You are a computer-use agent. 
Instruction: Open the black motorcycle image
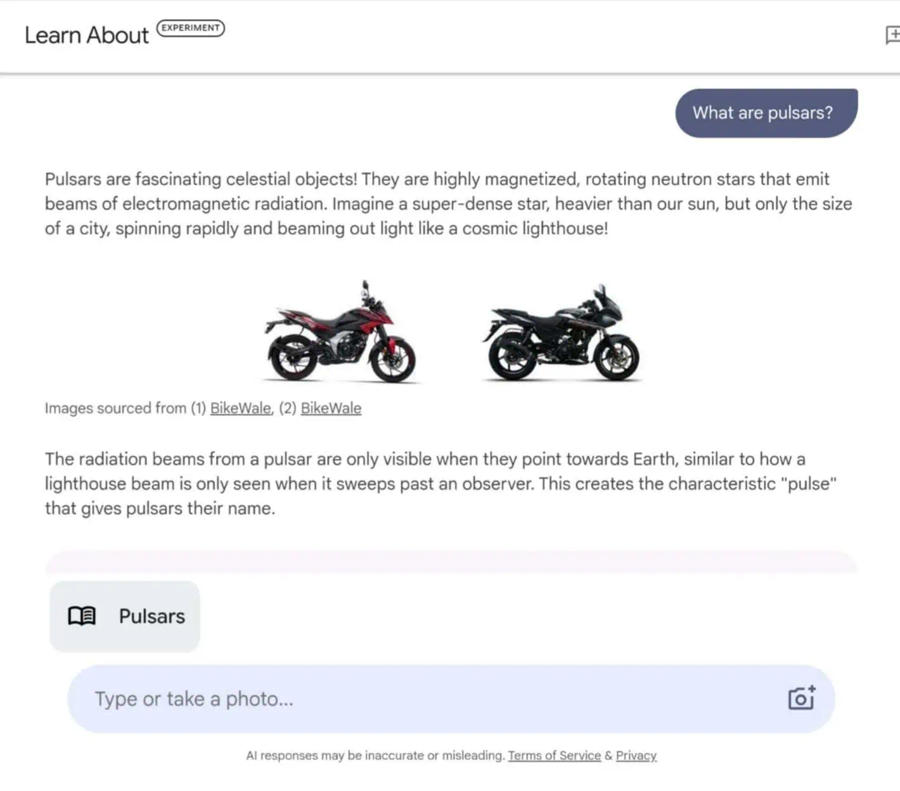tap(562, 335)
